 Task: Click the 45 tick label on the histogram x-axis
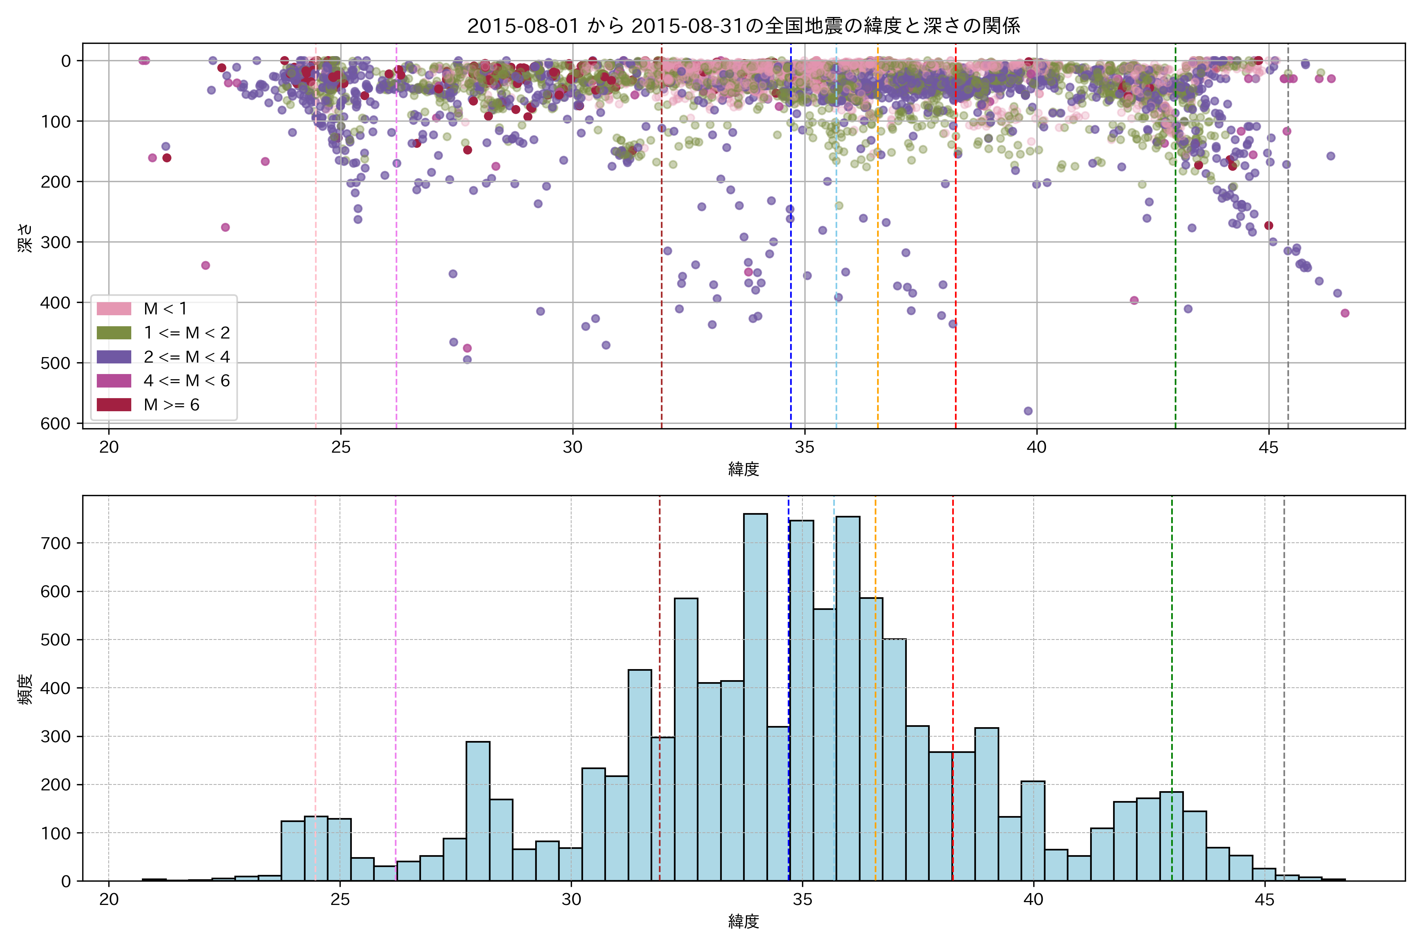(x=1264, y=899)
